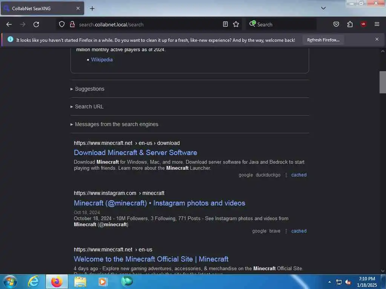Click the 'Oct 18, 2024' date text

click(87, 213)
